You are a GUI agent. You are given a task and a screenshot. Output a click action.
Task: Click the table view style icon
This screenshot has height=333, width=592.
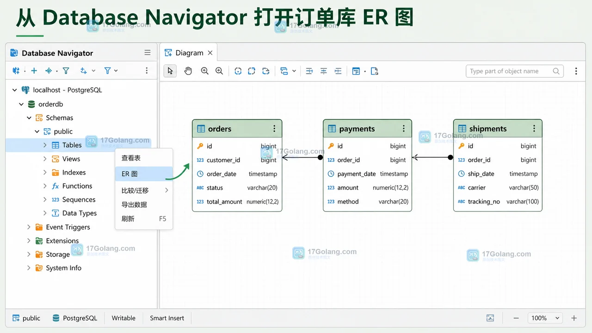pos(356,71)
